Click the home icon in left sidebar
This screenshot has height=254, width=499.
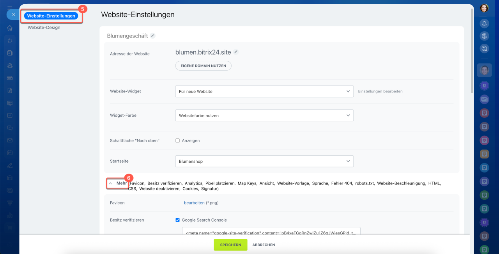coord(10,28)
